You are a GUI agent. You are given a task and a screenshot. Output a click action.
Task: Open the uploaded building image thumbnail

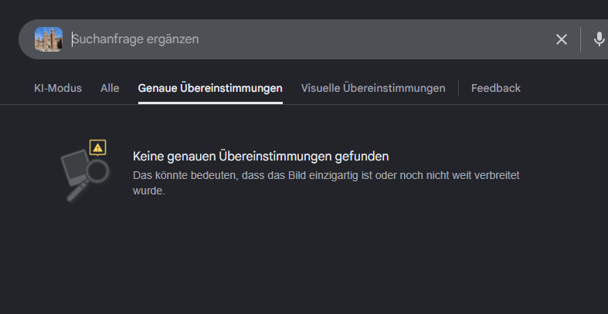(x=49, y=39)
